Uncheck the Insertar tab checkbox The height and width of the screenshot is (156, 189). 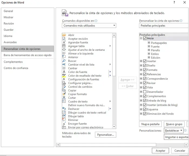[x=145, y=61]
